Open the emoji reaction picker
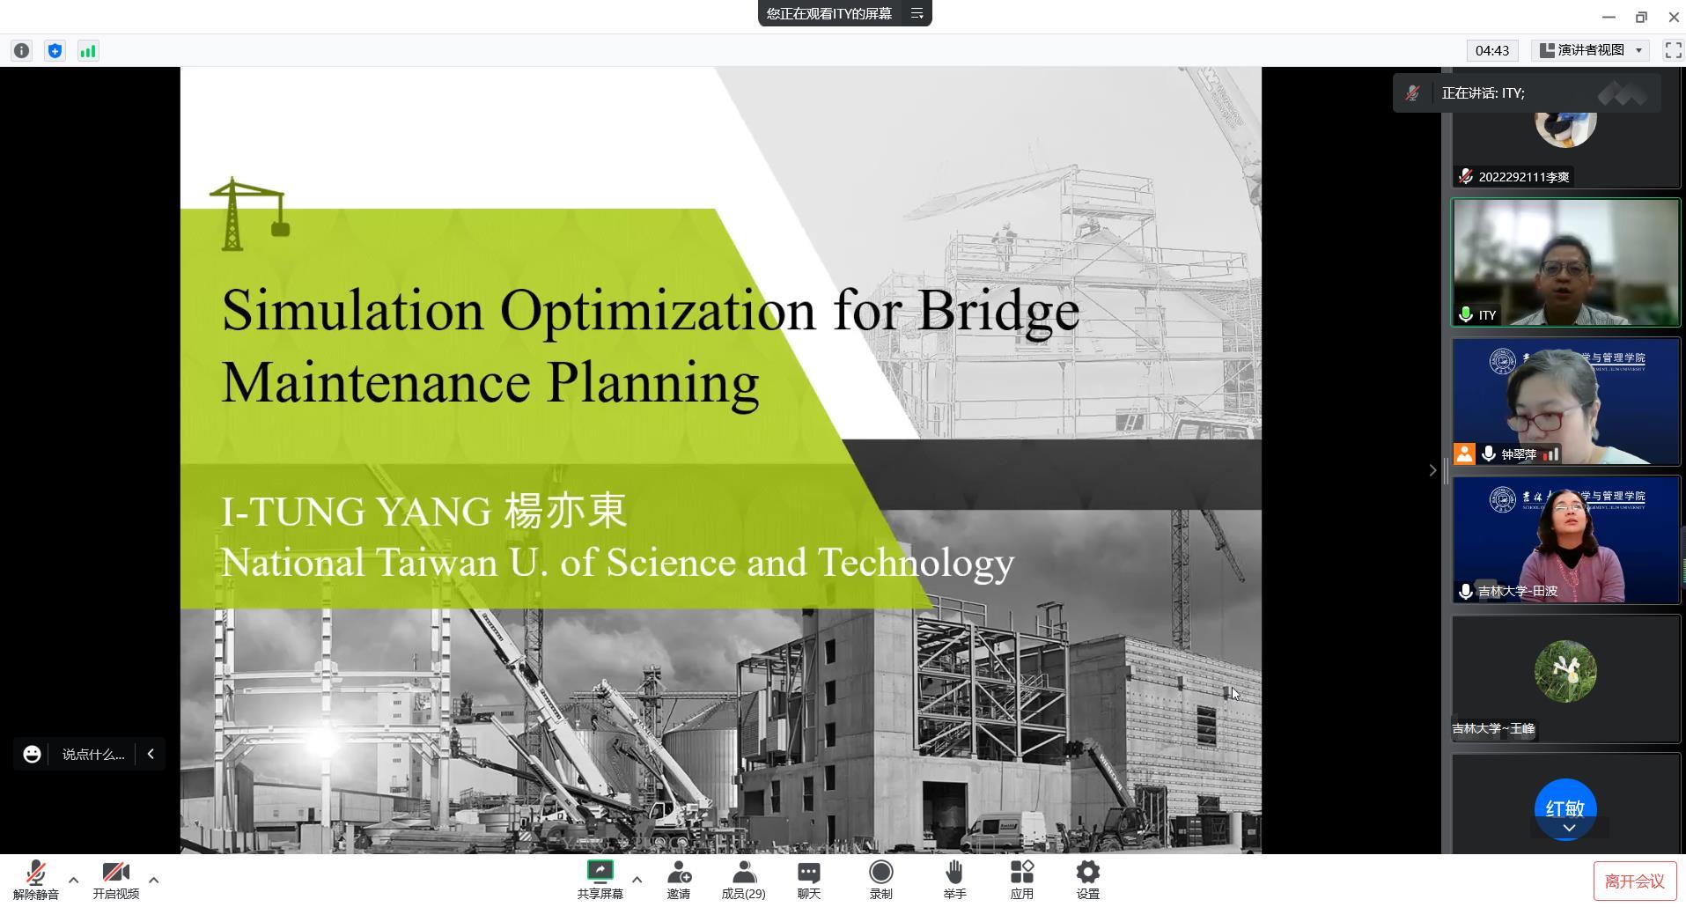 (32, 755)
